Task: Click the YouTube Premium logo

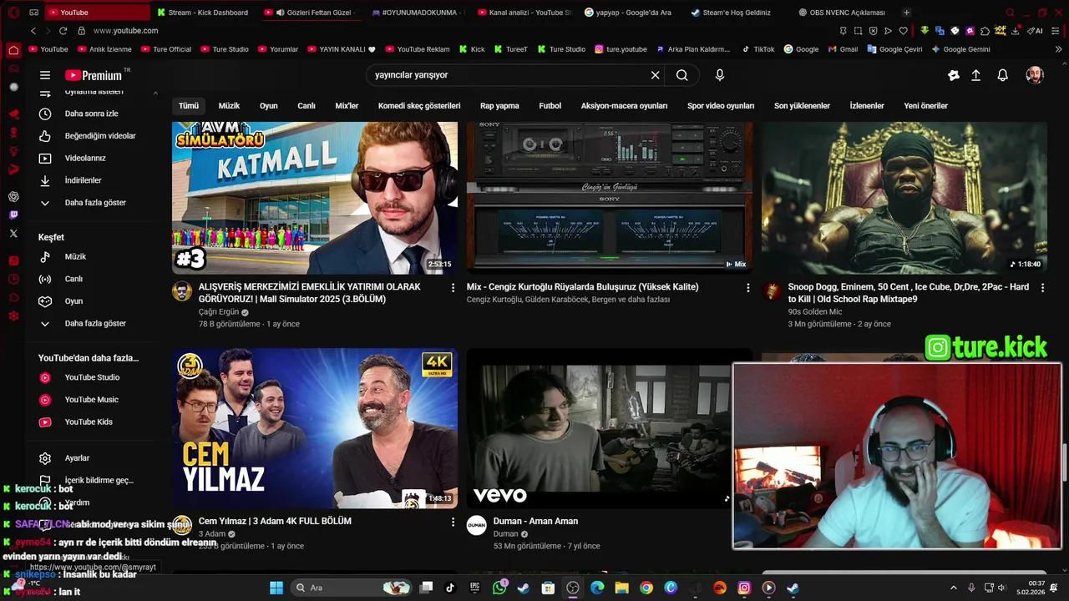Action: click(x=94, y=75)
